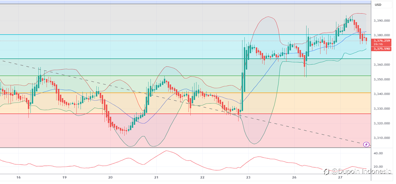Click date label 23 on time axis
This screenshot has height=184, width=396.
(x=248, y=177)
